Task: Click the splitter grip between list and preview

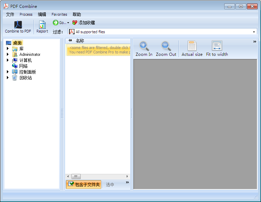Action: click(132, 113)
